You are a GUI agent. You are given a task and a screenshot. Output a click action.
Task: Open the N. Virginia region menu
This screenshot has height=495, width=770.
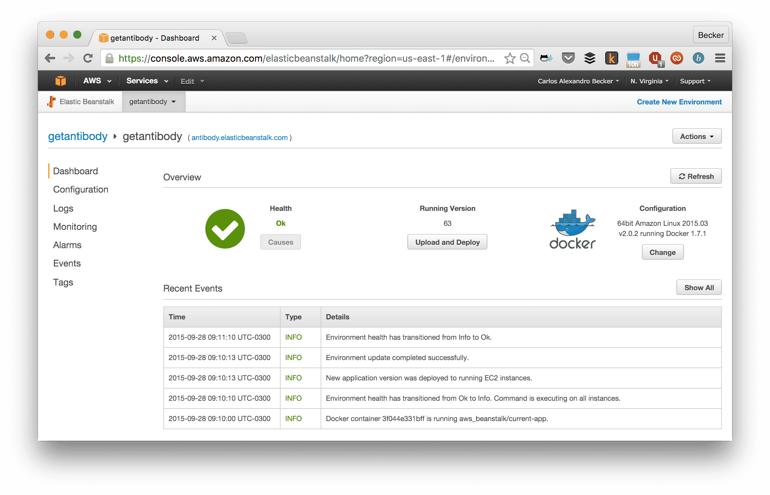[x=649, y=81]
